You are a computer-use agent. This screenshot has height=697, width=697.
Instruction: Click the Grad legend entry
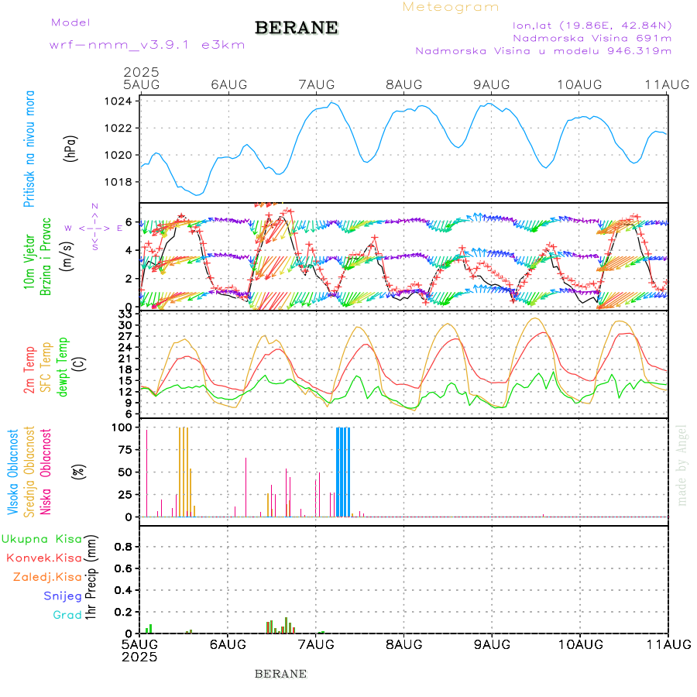coord(67,615)
